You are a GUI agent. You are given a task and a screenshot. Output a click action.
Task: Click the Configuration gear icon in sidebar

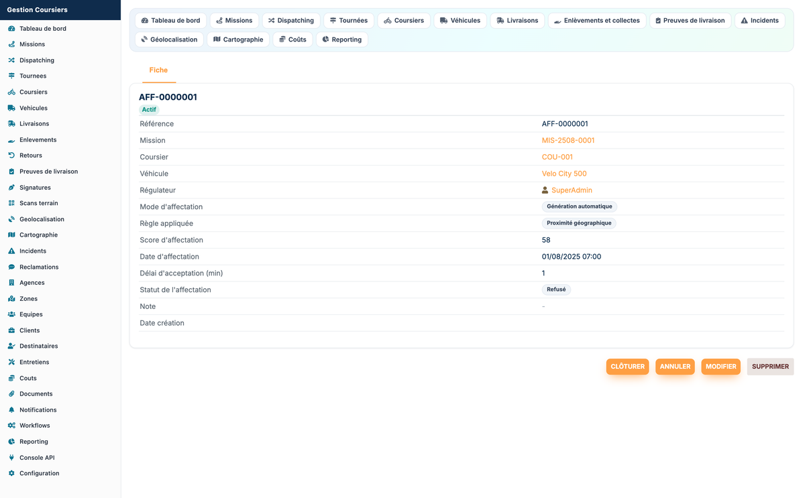(11, 473)
